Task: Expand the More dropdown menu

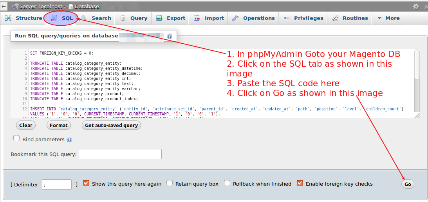Action: coord(388,18)
